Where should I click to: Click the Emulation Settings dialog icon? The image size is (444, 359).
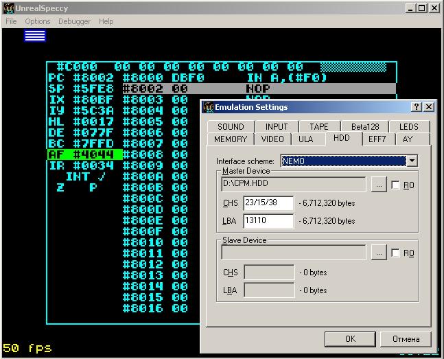click(209, 107)
